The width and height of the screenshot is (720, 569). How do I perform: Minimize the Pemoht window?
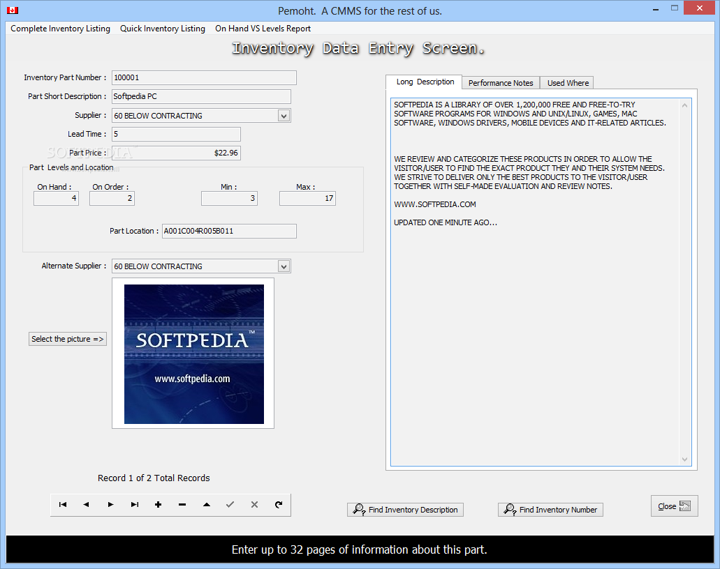coord(656,9)
